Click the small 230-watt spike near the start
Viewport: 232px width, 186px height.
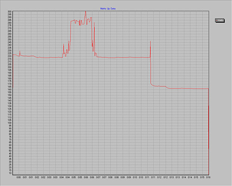[x=20, y=51]
